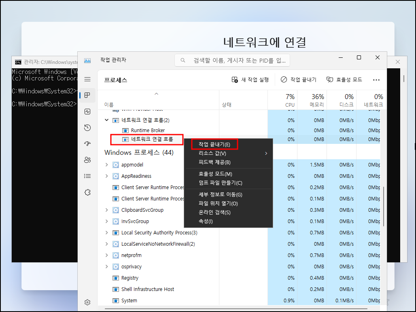Image resolution: width=416 pixels, height=312 pixels.
Task: Collapse the 네트워크 연결 흐름(2) group
Action: point(107,120)
